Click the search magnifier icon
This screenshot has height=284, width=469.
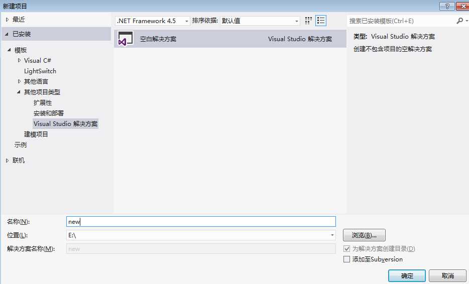coord(460,21)
